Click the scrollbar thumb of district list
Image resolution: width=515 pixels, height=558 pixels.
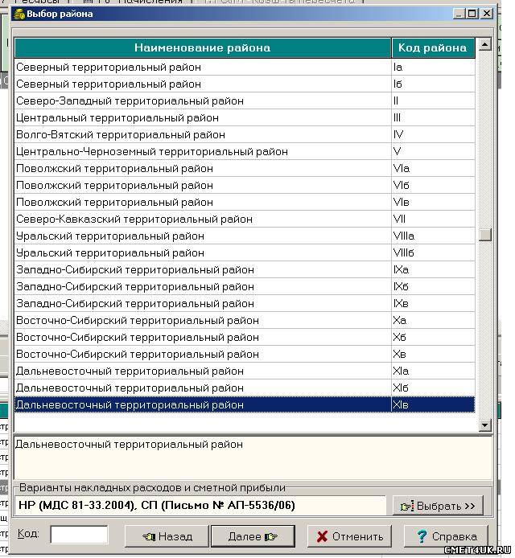484,235
